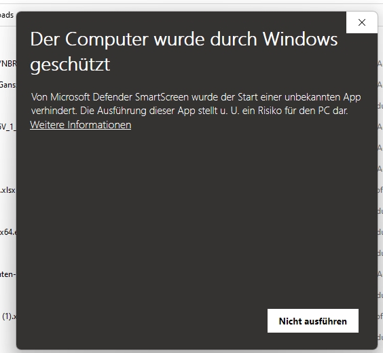Click the 'du' type cell in the 'x64.e' row

pyautogui.click(x=380, y=232)
